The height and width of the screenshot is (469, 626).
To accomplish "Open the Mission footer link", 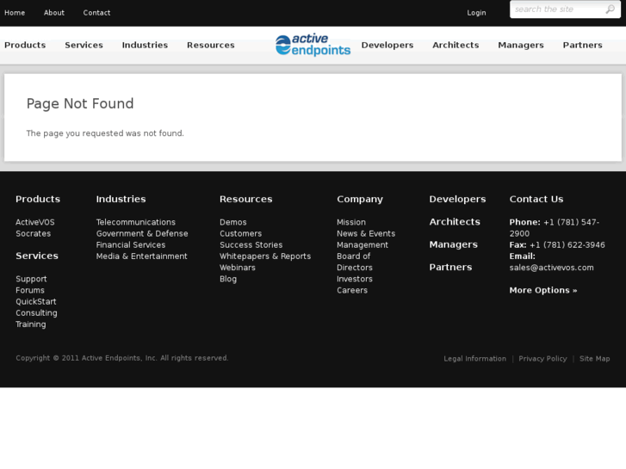I will (x=351, y=222).
